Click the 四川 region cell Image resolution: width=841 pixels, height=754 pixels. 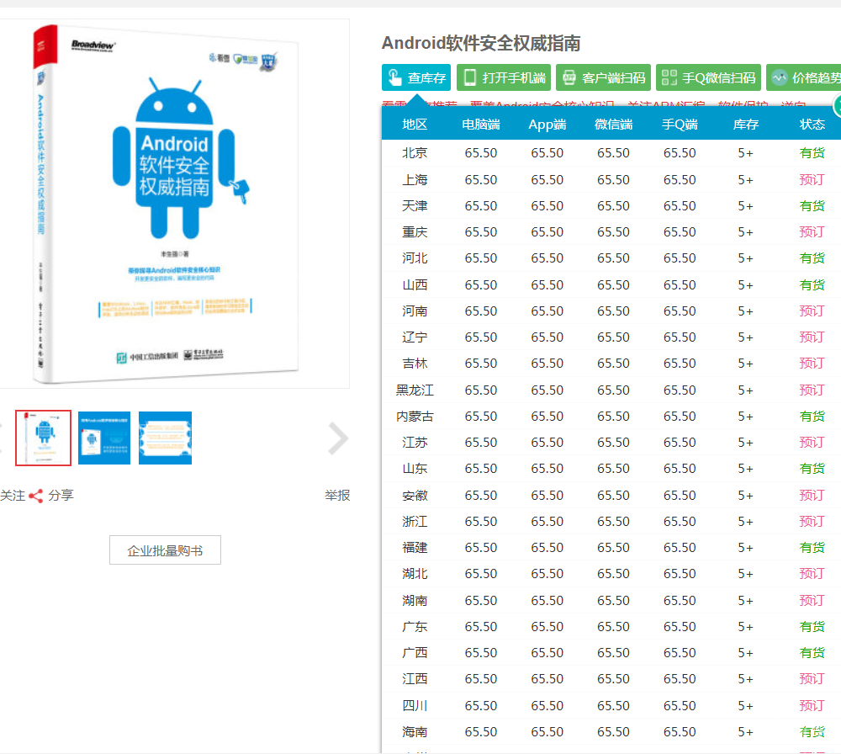[415, 706]
